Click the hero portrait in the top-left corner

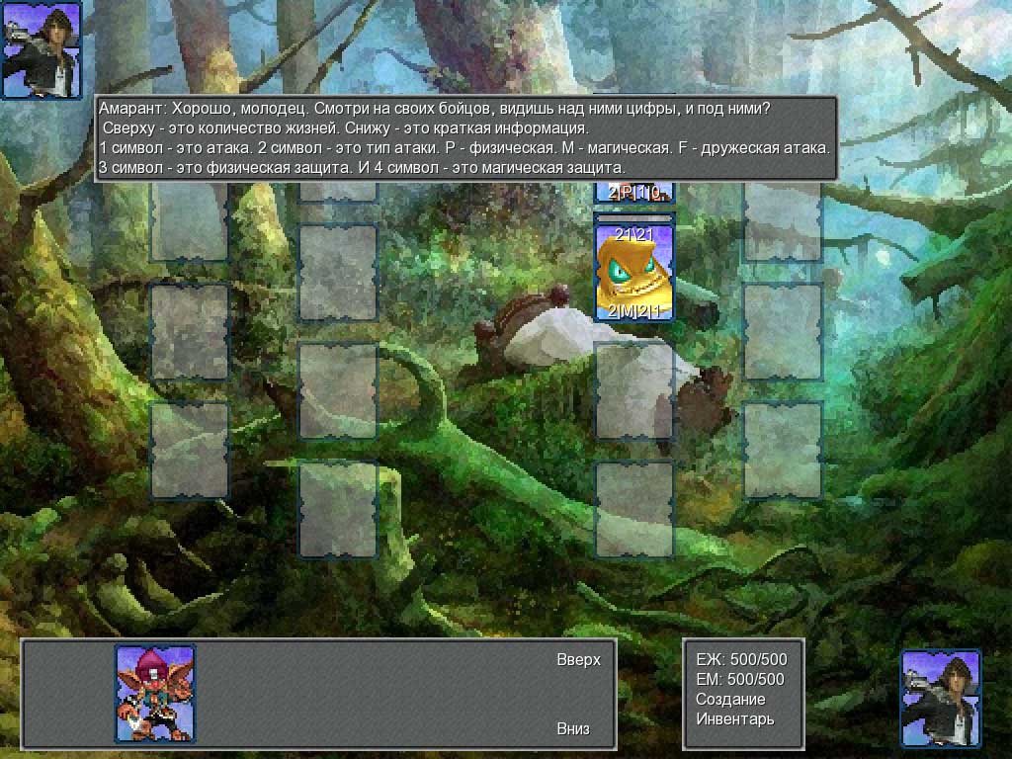click(42, 50)
